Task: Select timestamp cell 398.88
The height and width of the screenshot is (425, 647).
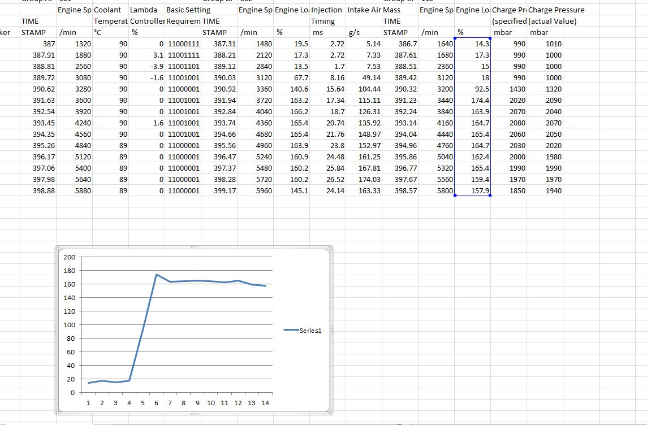Action: coord(38,191)
